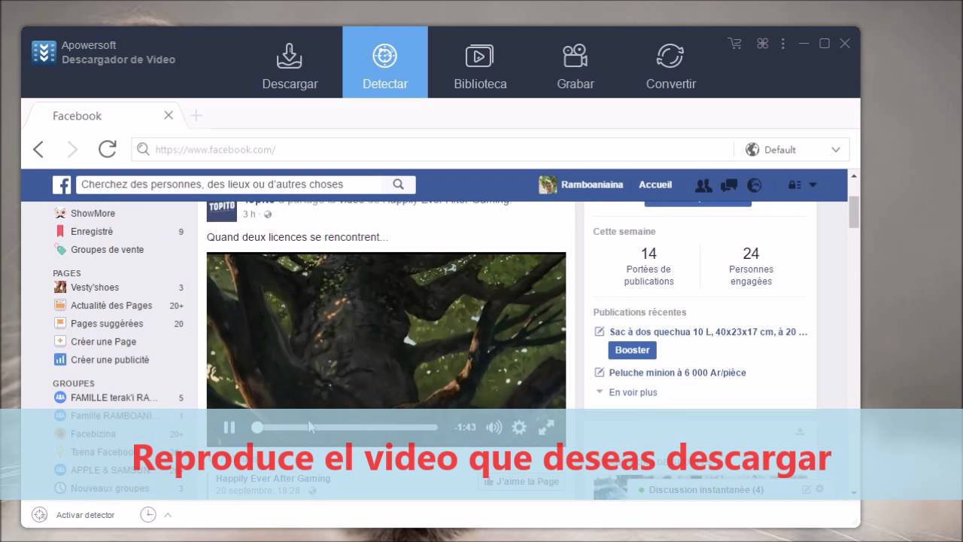The image size is (963, 542).
Task: Close the Facebook browser tab
Action: coord(169,115)
